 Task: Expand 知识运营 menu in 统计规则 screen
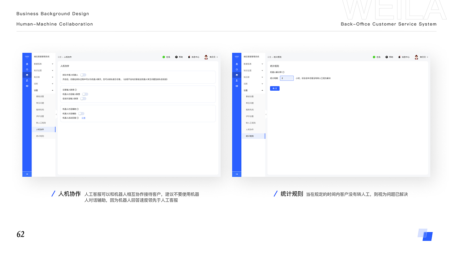pyautogui.click(x=262, y=70)
